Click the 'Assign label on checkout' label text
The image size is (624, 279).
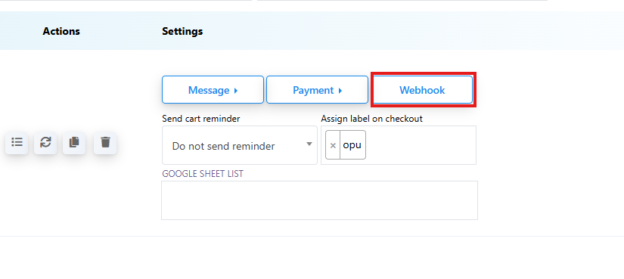click(371, 119)
